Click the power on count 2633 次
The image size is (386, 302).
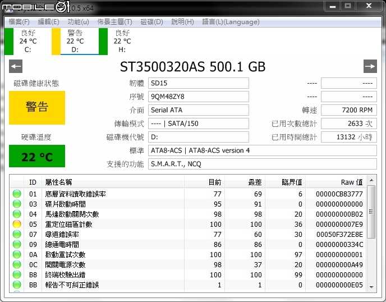[x=349, y=123]
